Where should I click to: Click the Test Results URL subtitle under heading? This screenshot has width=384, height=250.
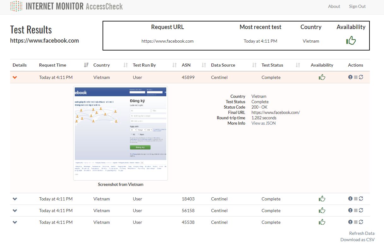(x=44, y=40)
